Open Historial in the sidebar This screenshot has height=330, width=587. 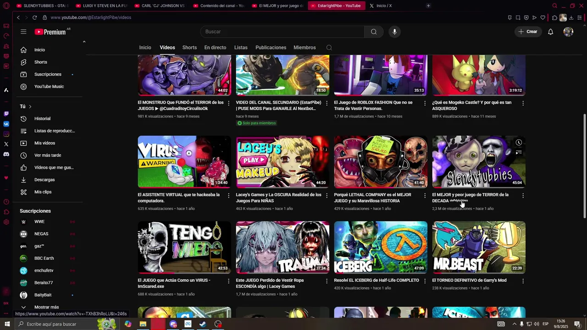[x=50, y=119]
